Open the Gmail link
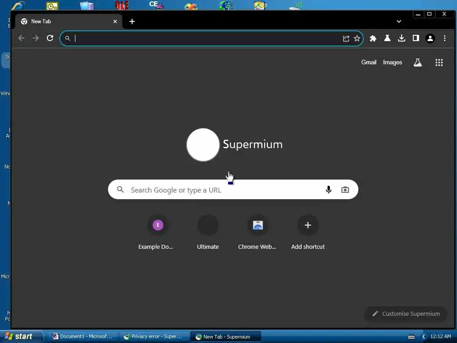The image size is (457, 343). (369, 62)
